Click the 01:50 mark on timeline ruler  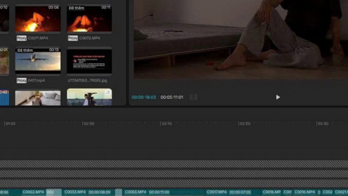pyautogui.click(x=10, y=124)
